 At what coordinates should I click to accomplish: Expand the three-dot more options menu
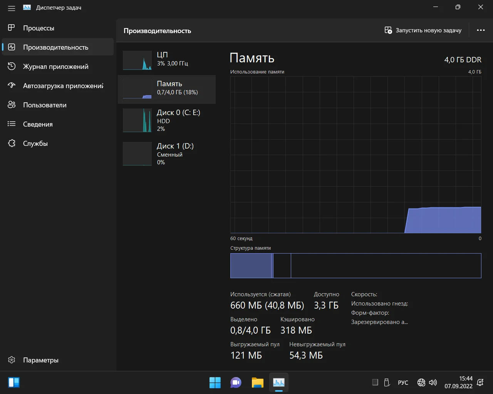tap(481, 30)
